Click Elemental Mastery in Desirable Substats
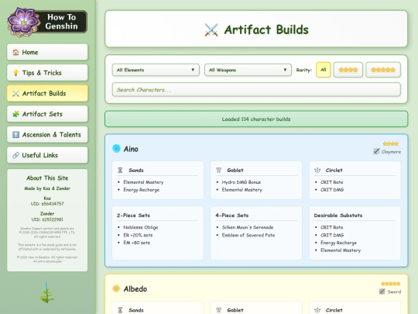Screen dimensions: 418x314 (341, 250)
